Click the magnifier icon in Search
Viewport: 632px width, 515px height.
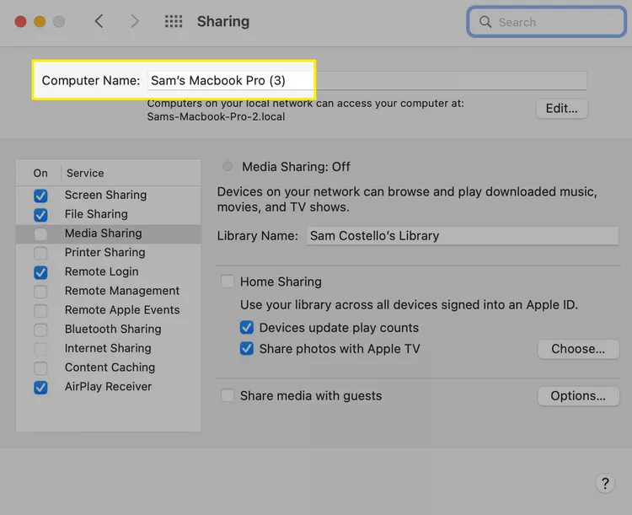(x=485, y=22)
